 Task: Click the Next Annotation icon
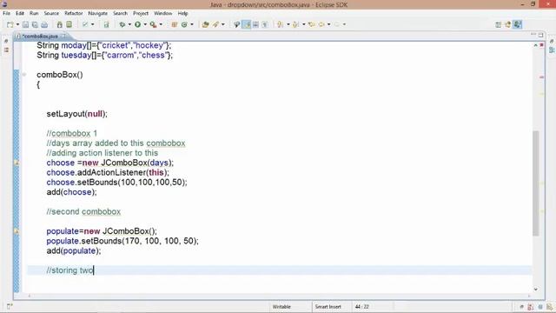280,24
